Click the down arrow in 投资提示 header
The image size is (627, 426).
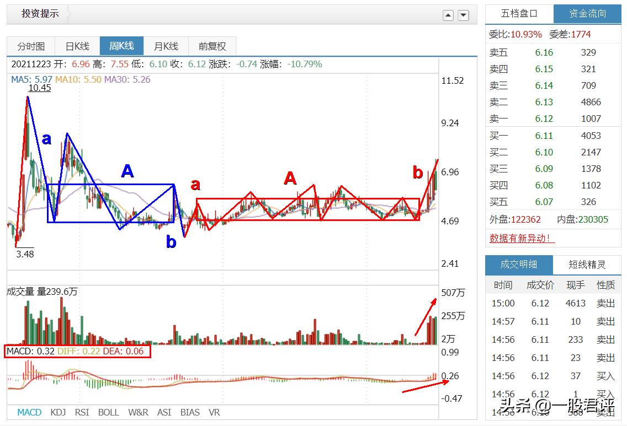(464, 15)
